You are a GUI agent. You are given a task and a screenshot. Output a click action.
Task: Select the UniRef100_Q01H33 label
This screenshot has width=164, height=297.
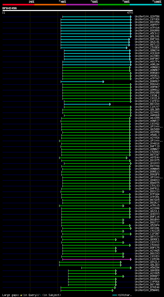click(147, 163)
